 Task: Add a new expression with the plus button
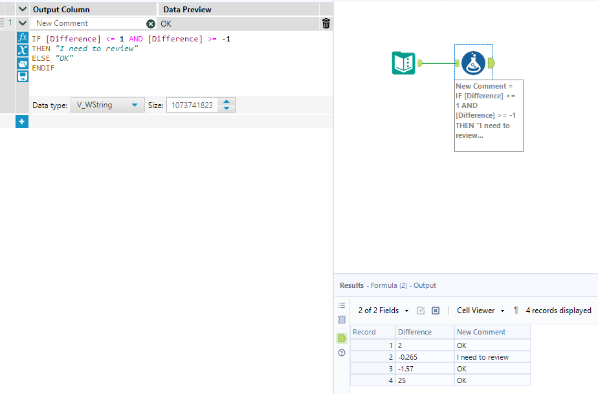[x=21, y=122]
